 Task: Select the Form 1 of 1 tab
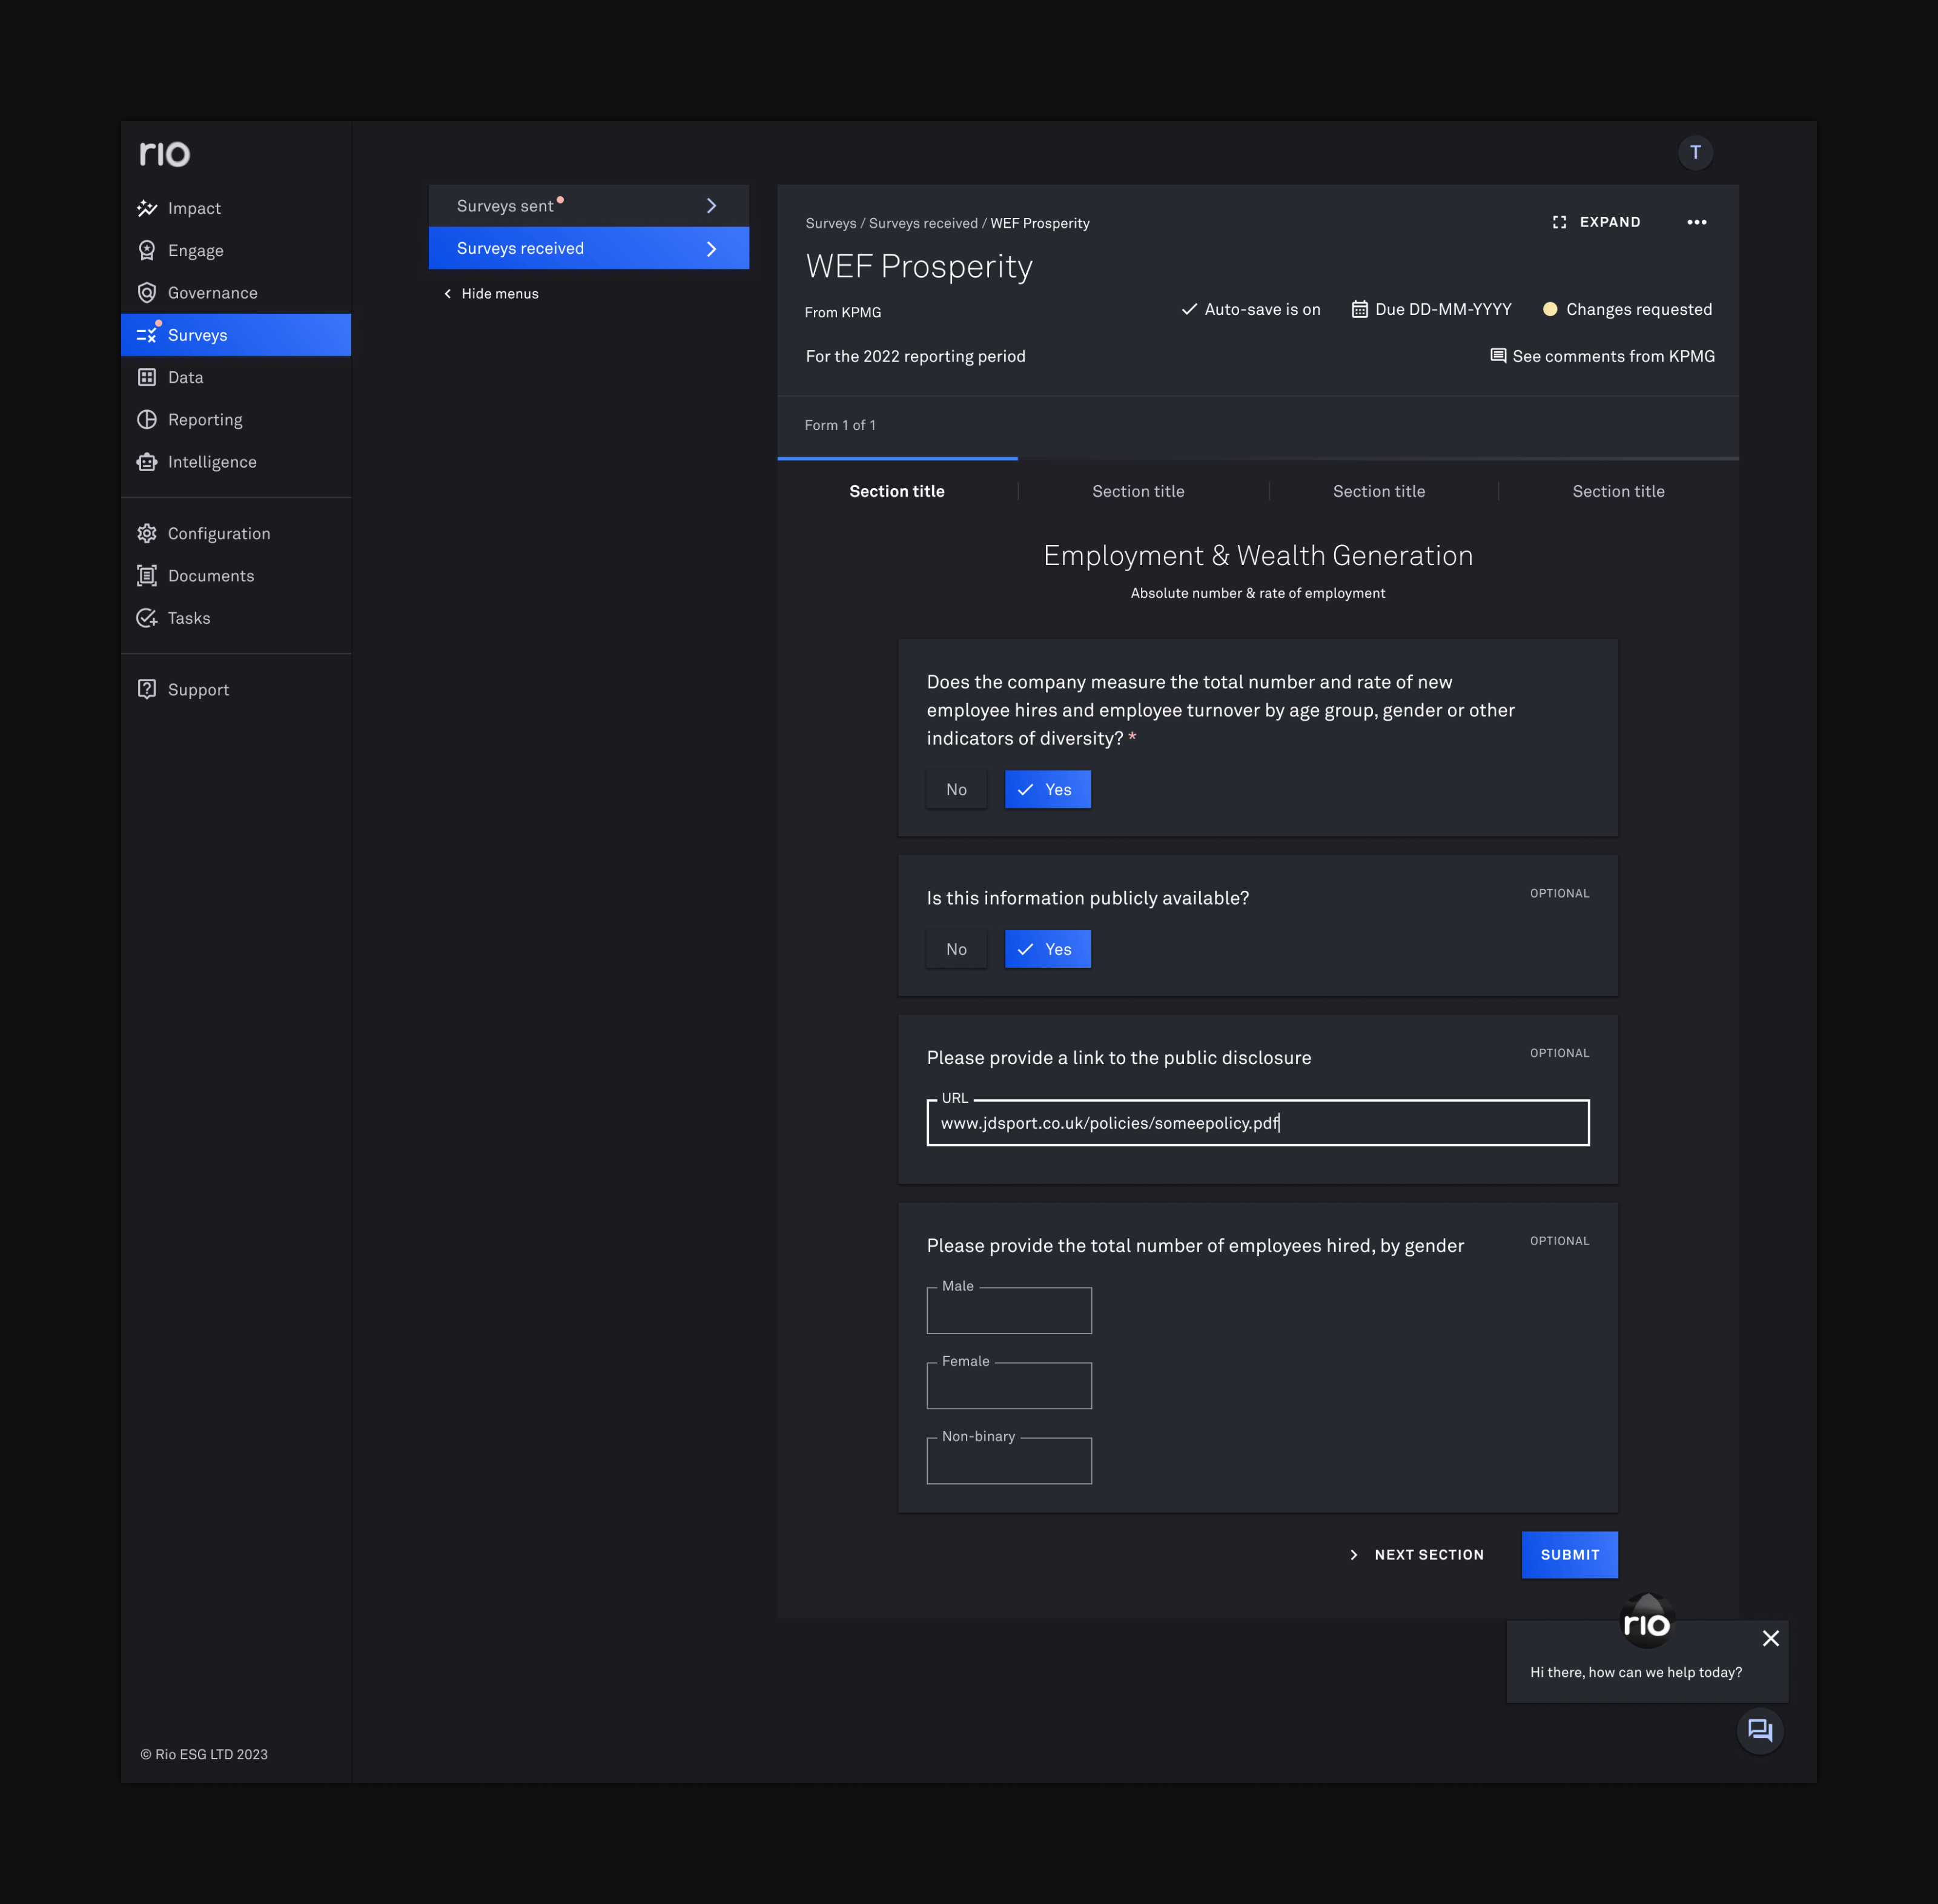tap(840, 425)
